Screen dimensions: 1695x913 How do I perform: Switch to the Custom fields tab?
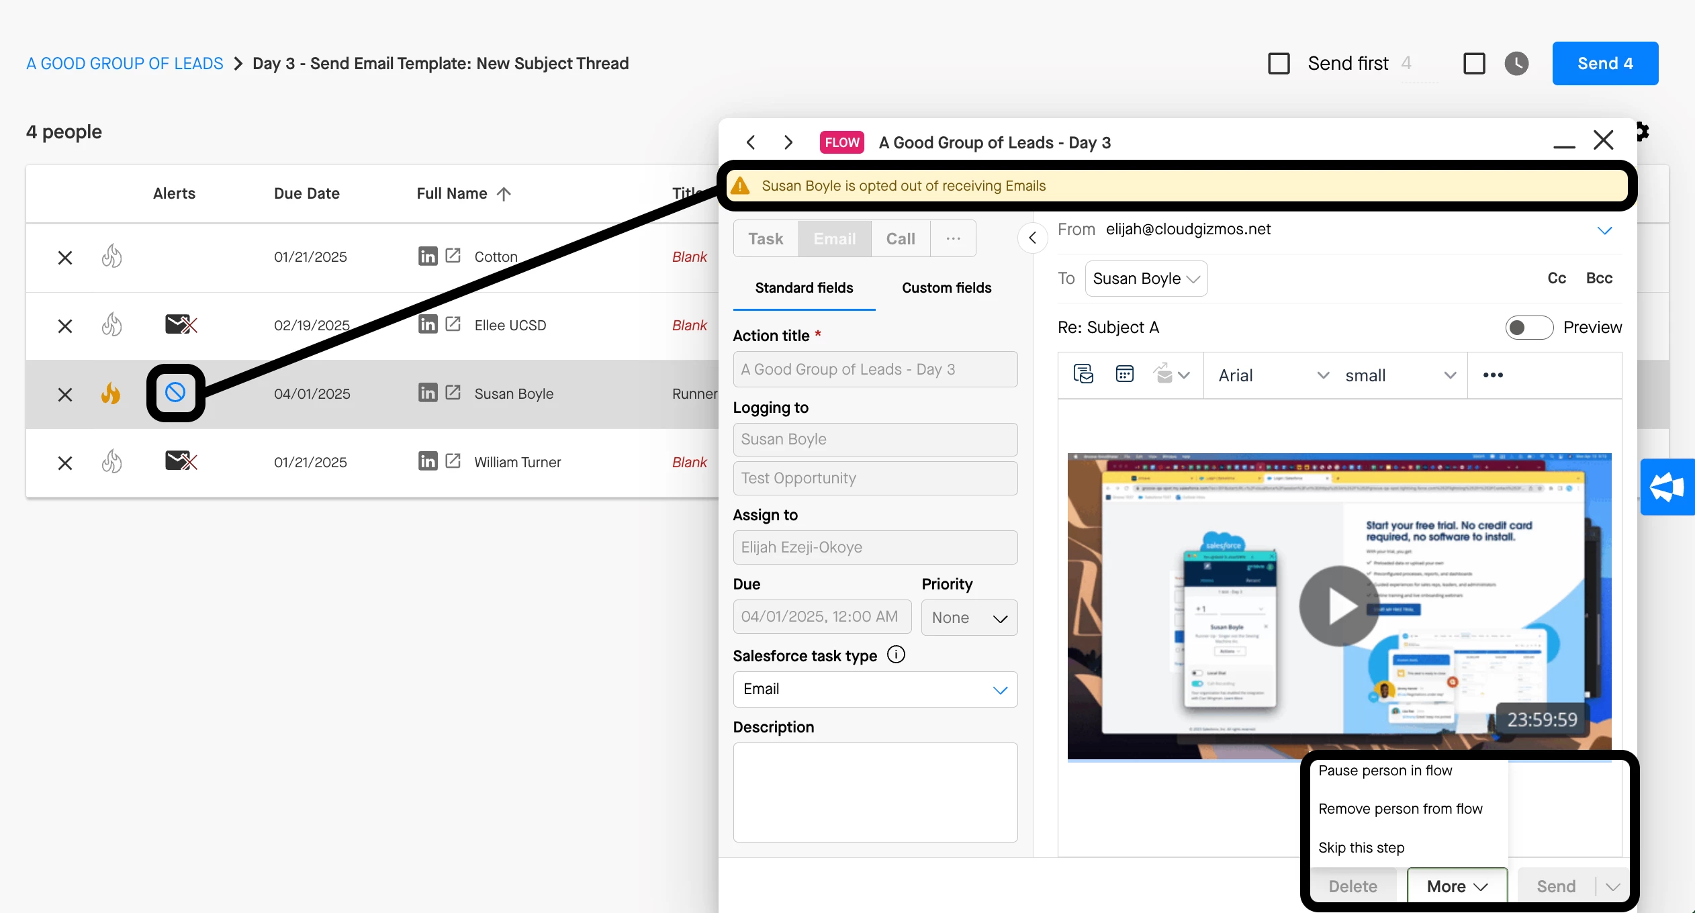click(x=946, y=288)
